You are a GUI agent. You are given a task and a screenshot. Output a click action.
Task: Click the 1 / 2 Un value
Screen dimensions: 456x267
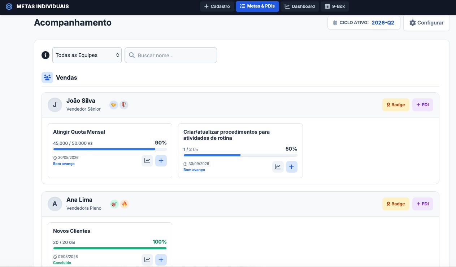pos(191,150)
